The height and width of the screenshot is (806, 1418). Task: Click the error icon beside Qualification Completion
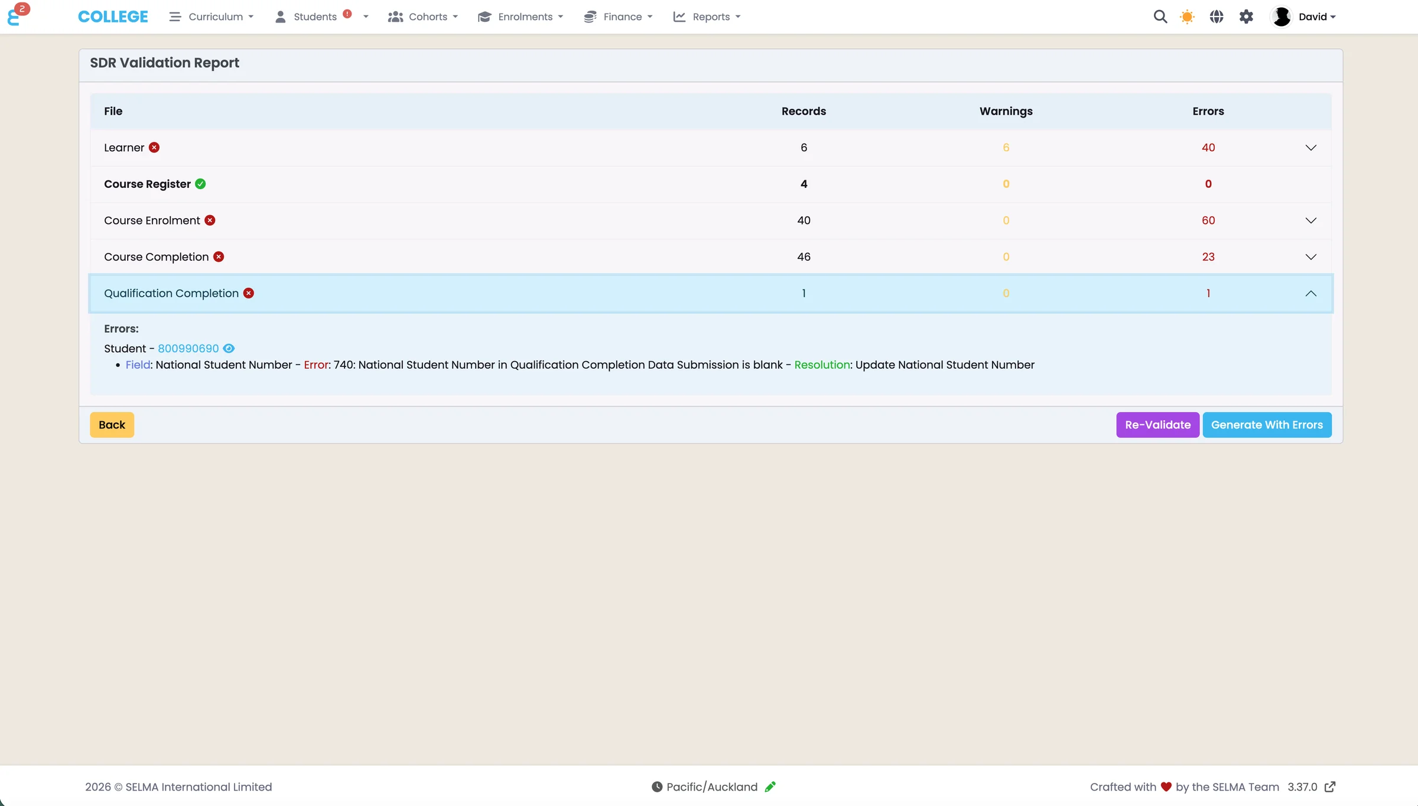[249, 293]
